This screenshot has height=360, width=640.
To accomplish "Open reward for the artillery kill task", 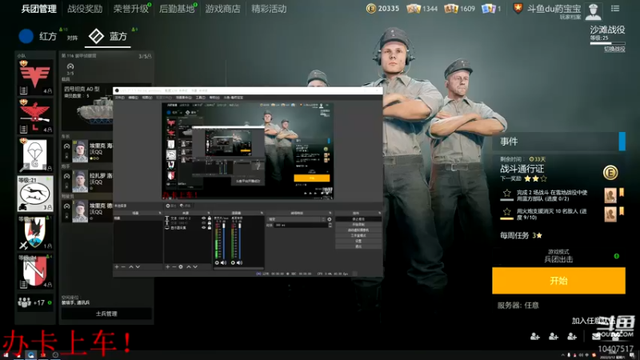I will [x=610, y=214].
